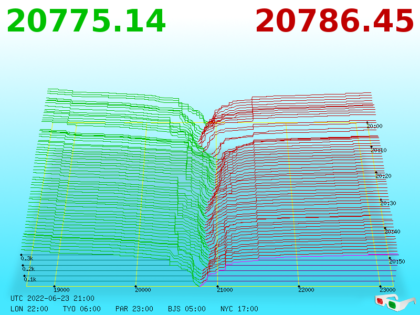Click the 20:20 time axis marker

383,176
